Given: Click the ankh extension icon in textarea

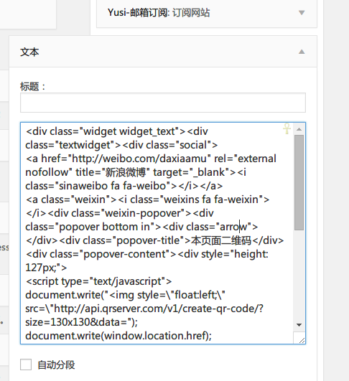Looking at the screenshot, I should coord(287,128).
